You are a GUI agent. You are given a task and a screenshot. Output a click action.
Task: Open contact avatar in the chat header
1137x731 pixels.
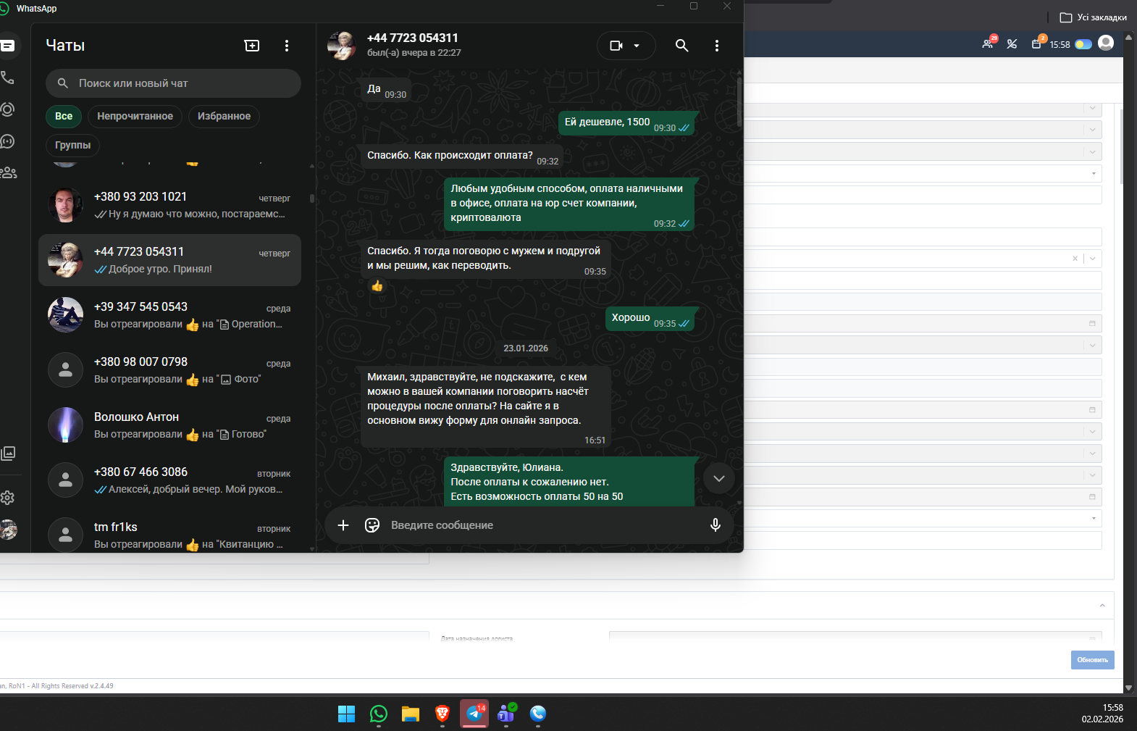pyautogui.click(x=342, y=46)
